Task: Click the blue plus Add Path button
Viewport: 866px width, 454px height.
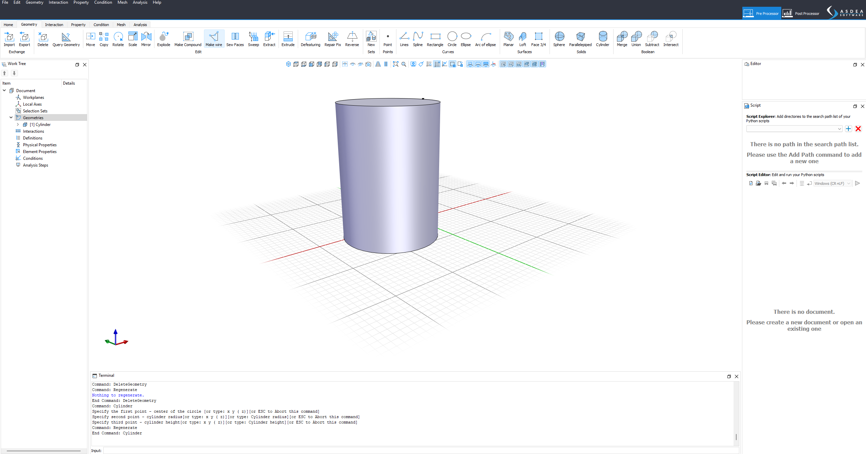Action: pyautogui.click(x=848, y=129)
